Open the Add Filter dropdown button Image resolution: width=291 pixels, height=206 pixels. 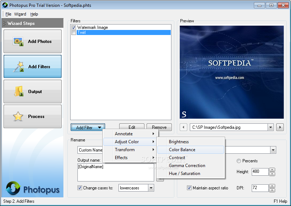88,127
